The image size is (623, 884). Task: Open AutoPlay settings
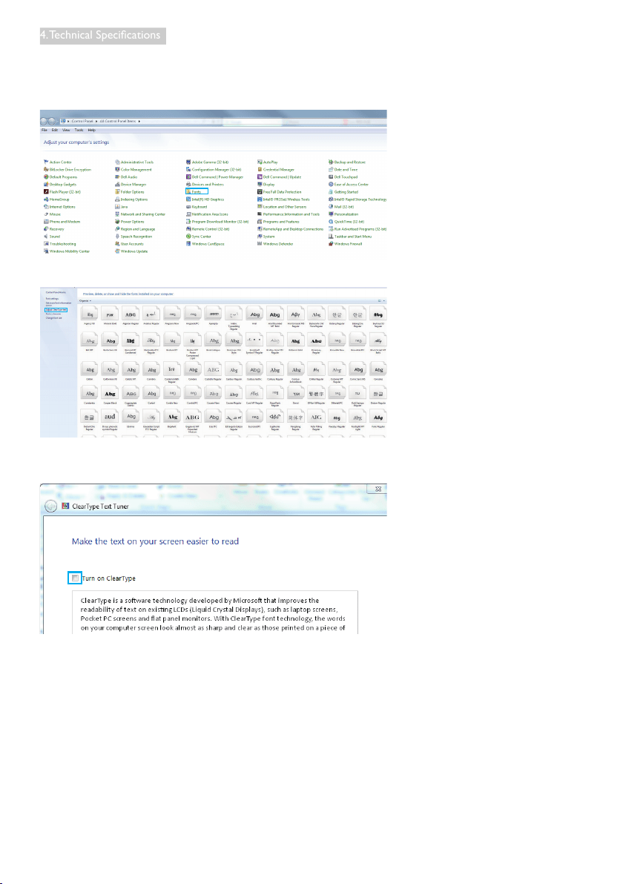[x=268, y=162]
